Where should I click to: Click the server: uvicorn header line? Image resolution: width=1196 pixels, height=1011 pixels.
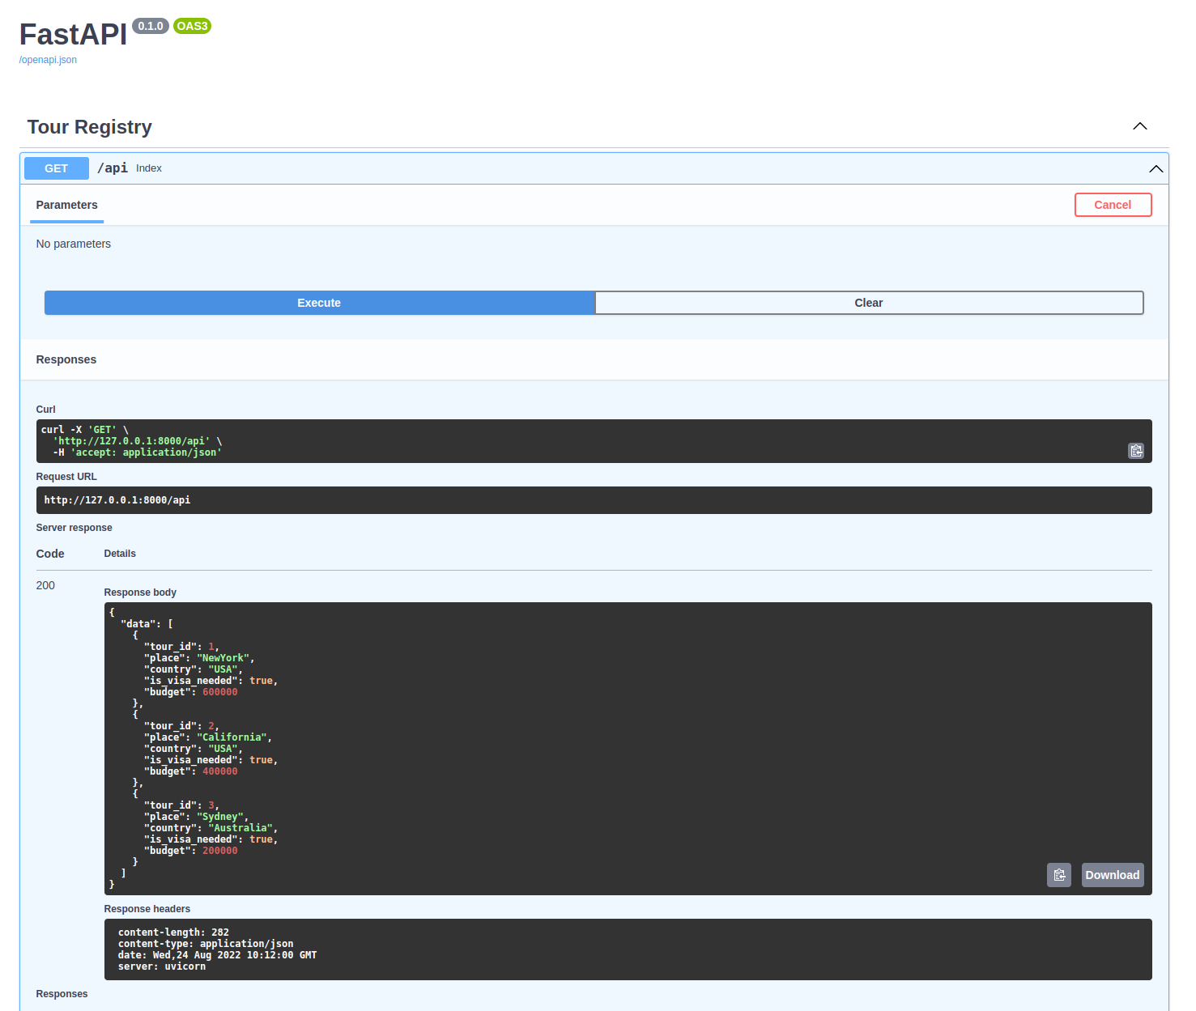click(162, 966)
